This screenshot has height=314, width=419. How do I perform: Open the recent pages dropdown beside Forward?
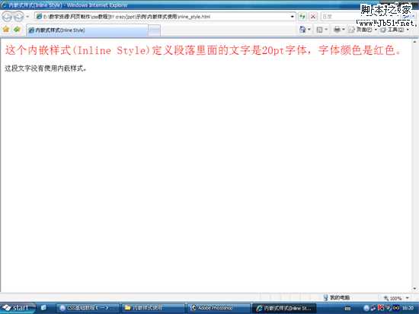(27, 17)
